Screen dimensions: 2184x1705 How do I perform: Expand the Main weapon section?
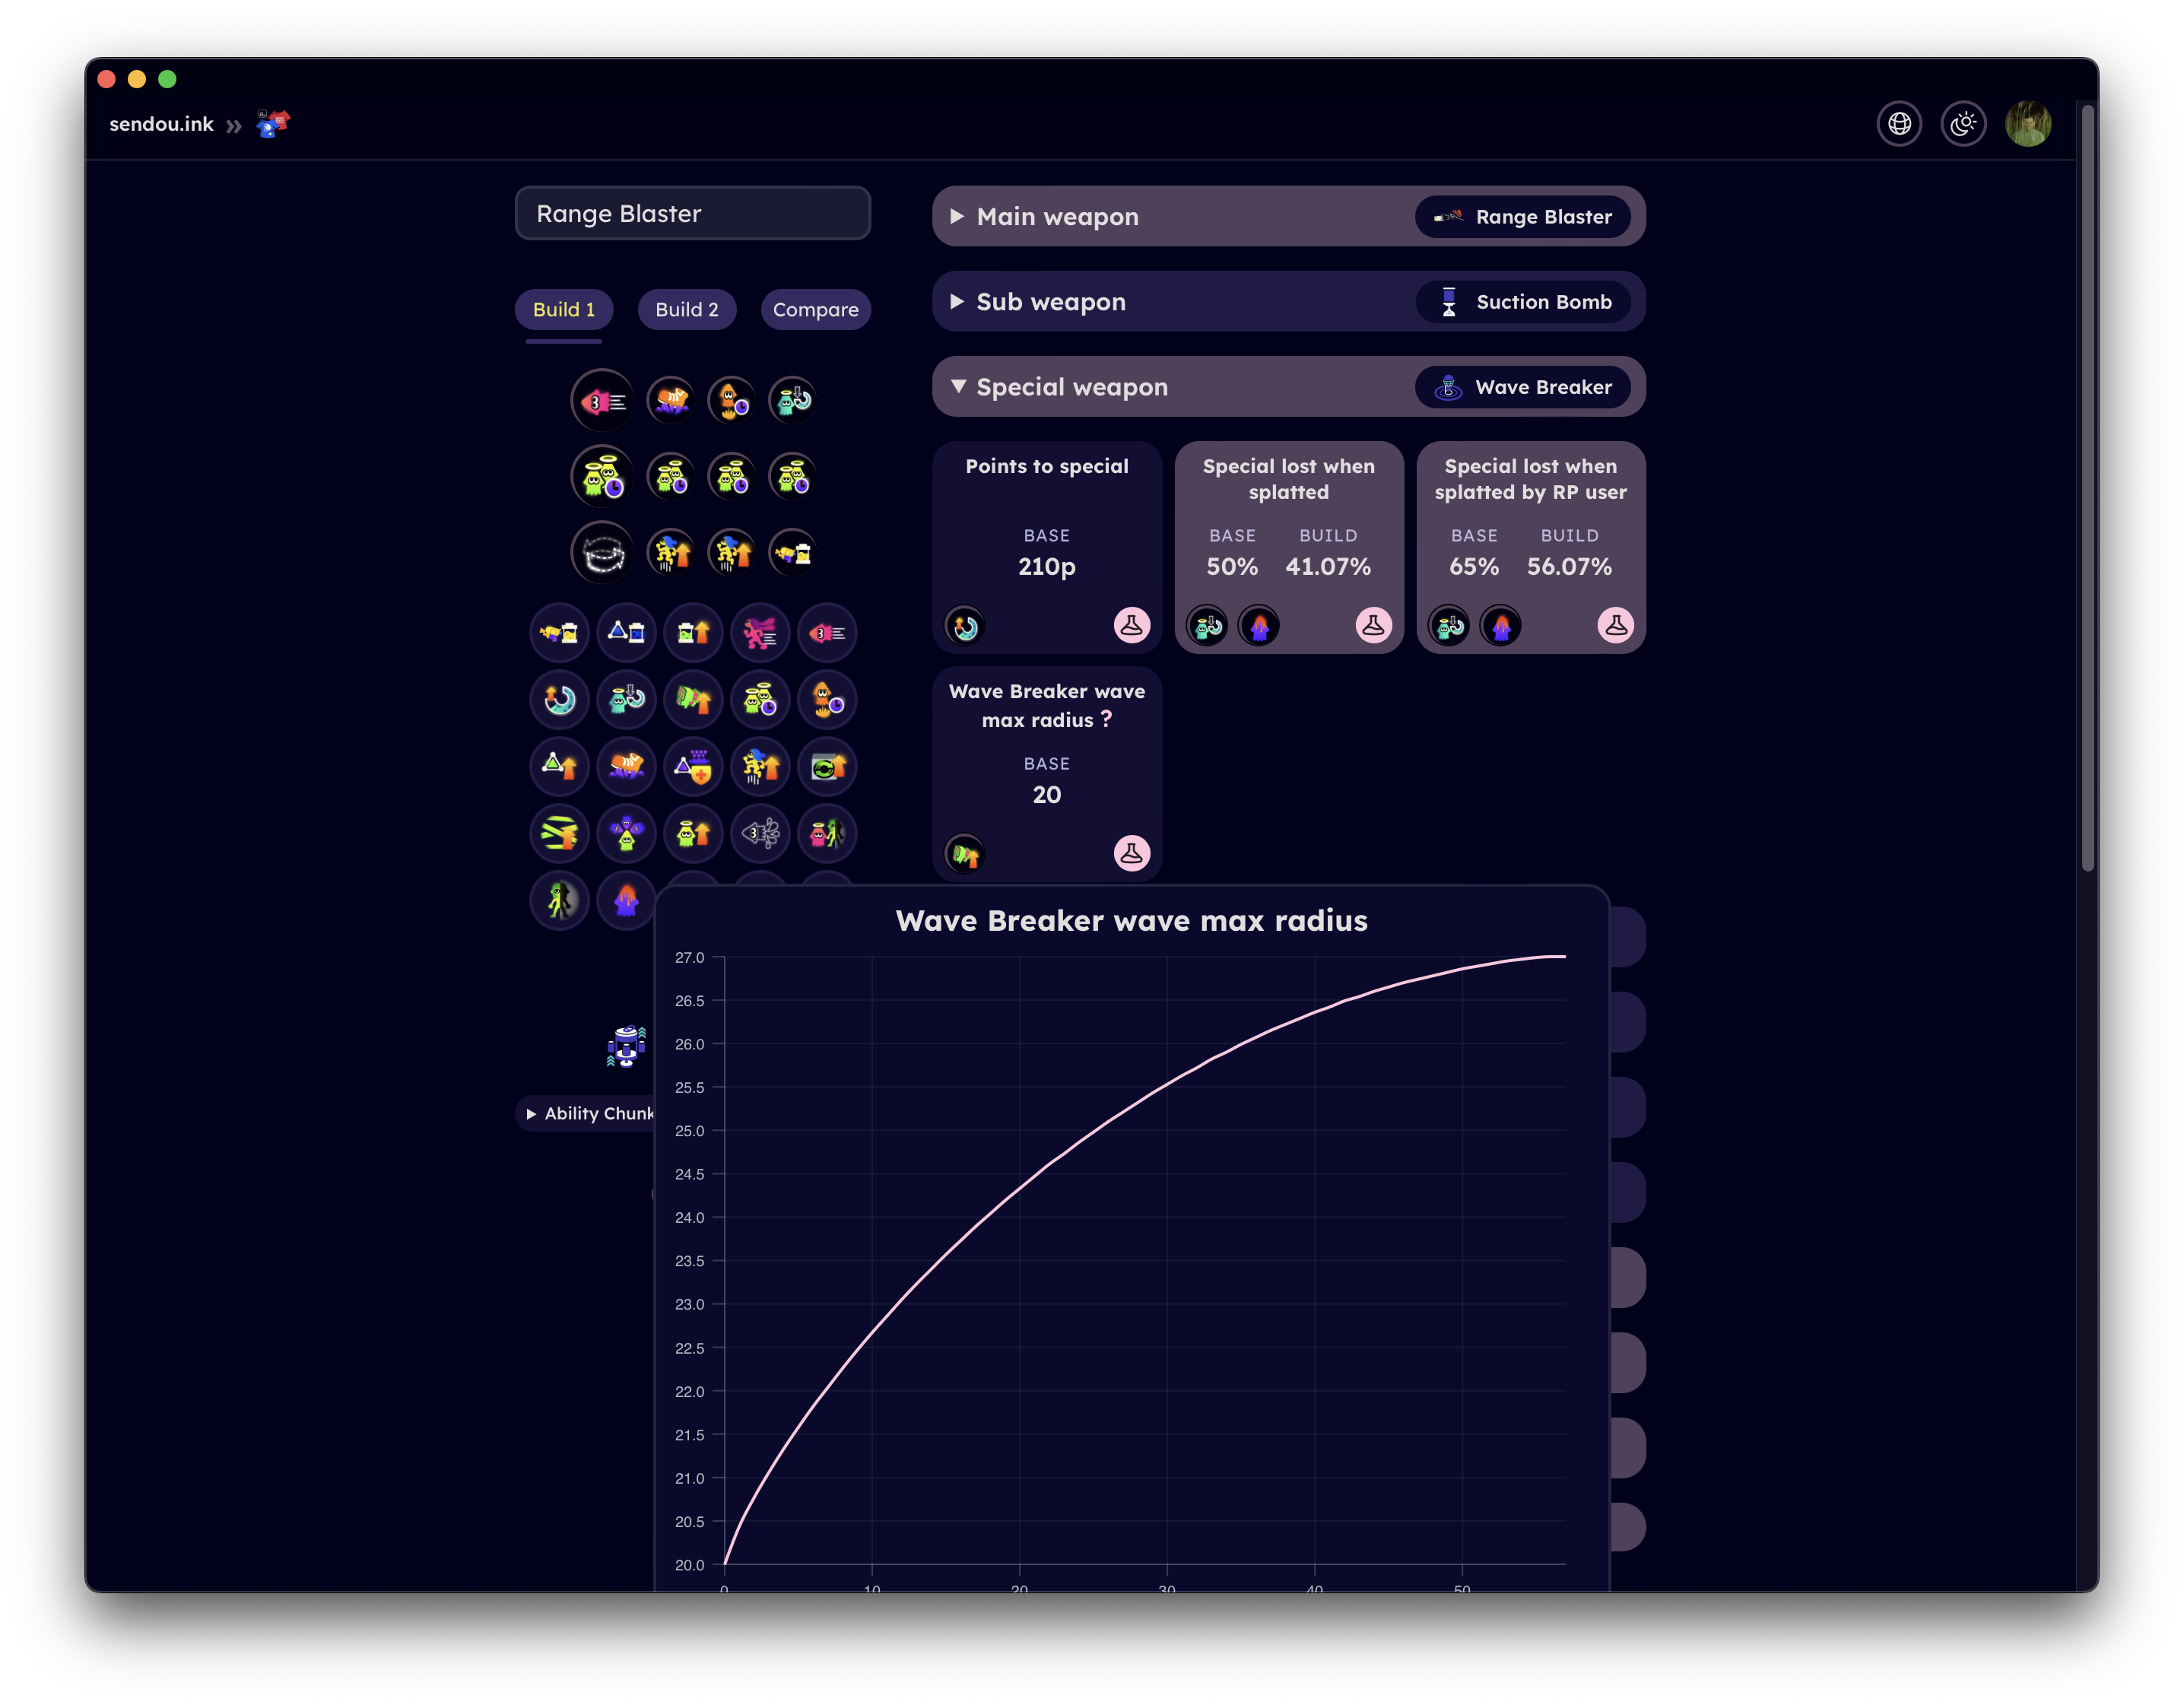click(x=1057, y=217)
